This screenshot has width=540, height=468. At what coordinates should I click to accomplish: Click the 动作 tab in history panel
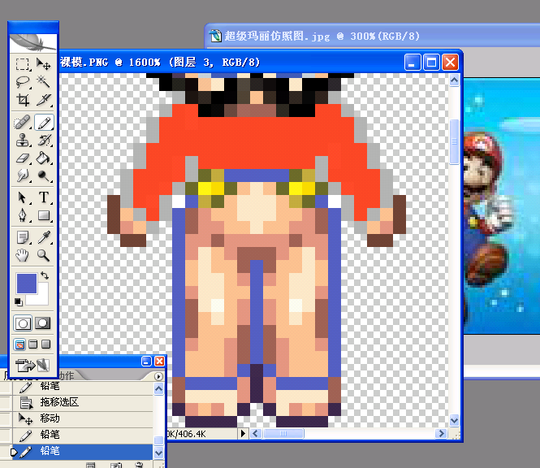[x=66, y=375]
